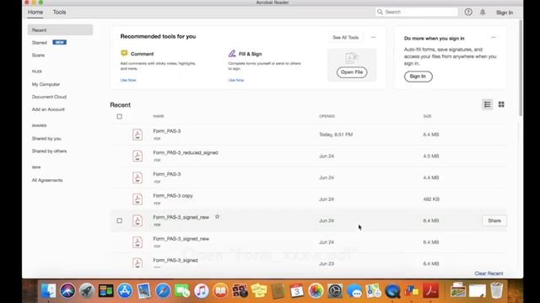Click the 492 KB size entry
The width and height of the screenshot is (540, 303).
(431, 199)
